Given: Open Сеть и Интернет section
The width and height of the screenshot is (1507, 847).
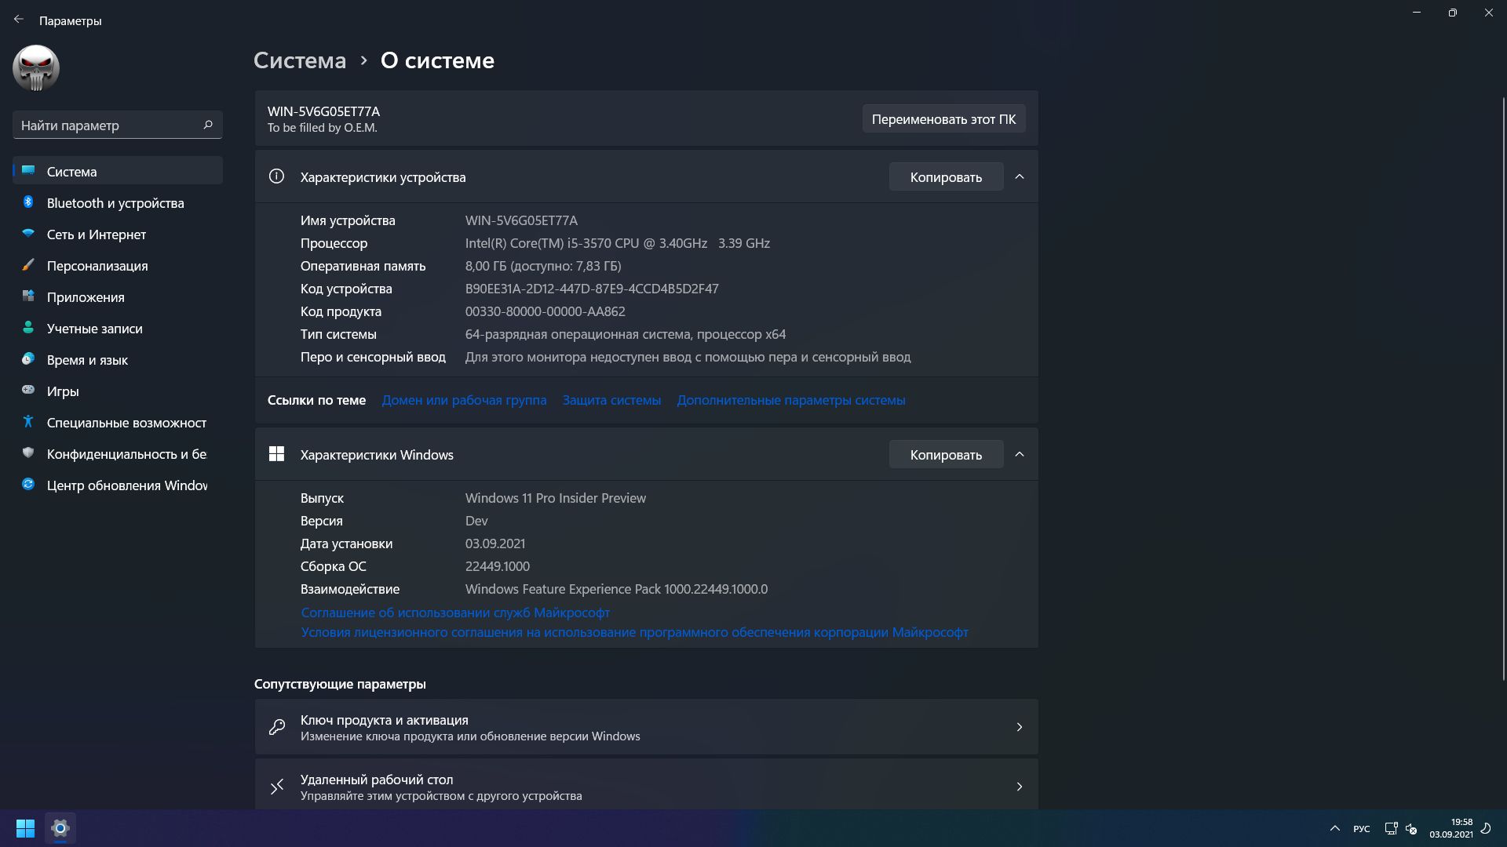Looking at the screenshot, I should click(96, 234).
